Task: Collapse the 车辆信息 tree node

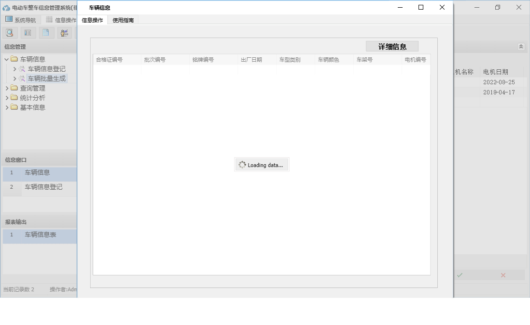Action: [6, 59]
